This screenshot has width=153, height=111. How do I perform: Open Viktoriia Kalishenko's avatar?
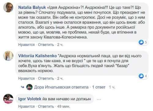(x=8, y=56)
